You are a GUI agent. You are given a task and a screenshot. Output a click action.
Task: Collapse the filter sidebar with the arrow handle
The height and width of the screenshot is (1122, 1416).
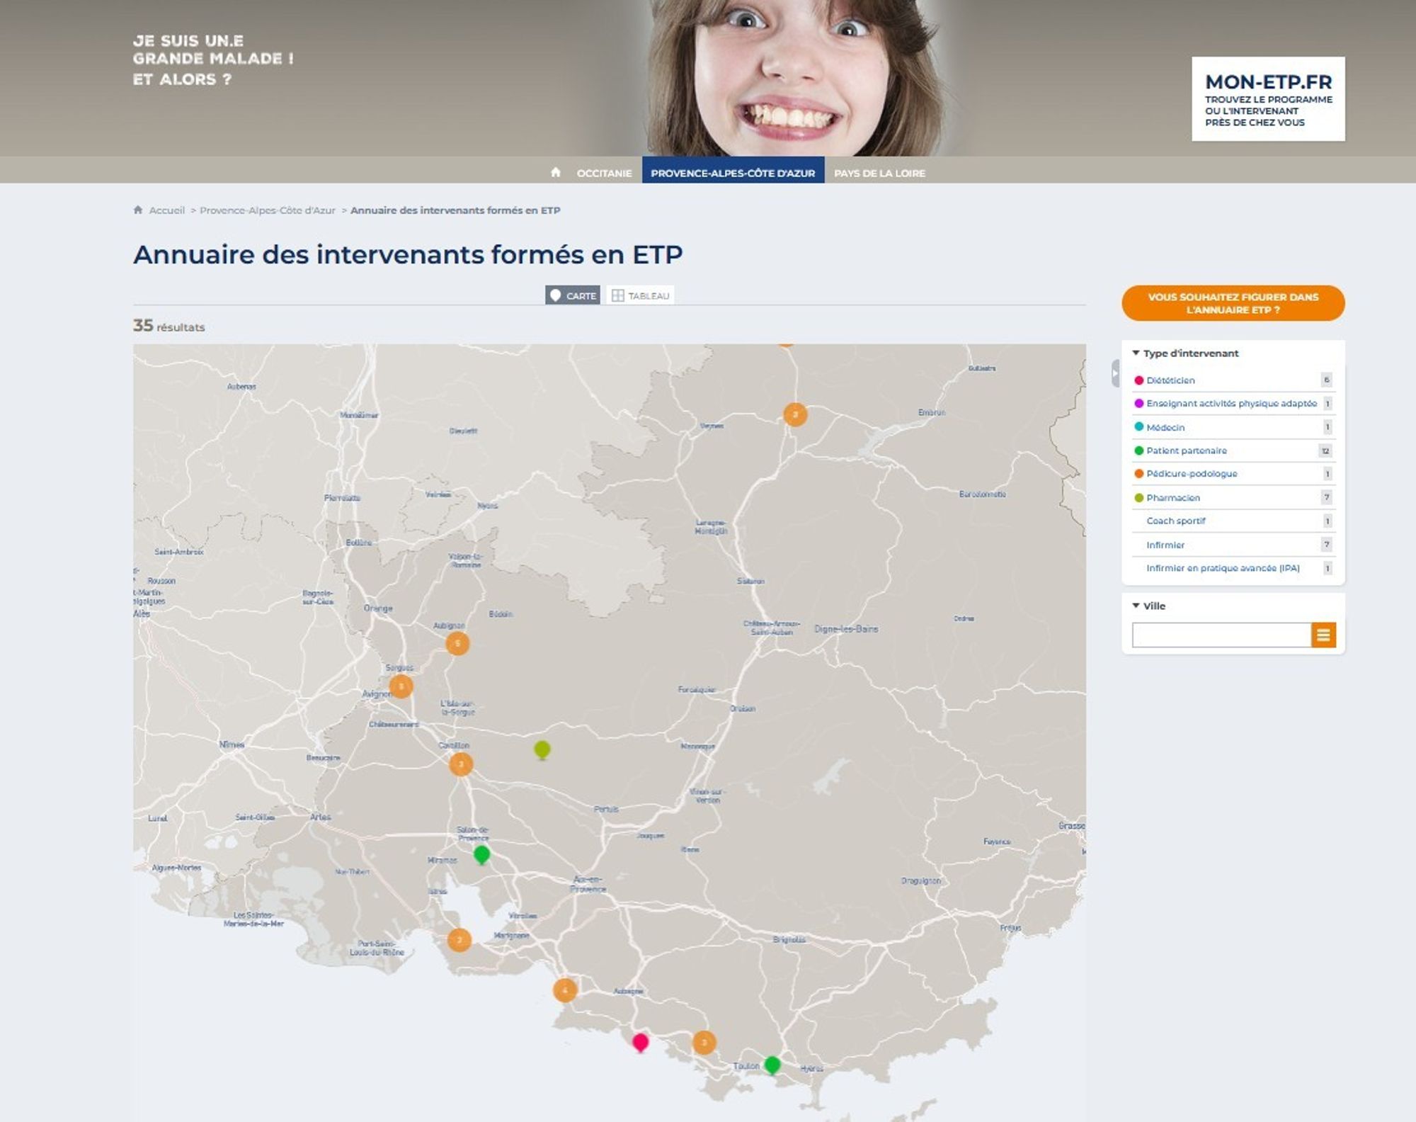click(1115, 373)
